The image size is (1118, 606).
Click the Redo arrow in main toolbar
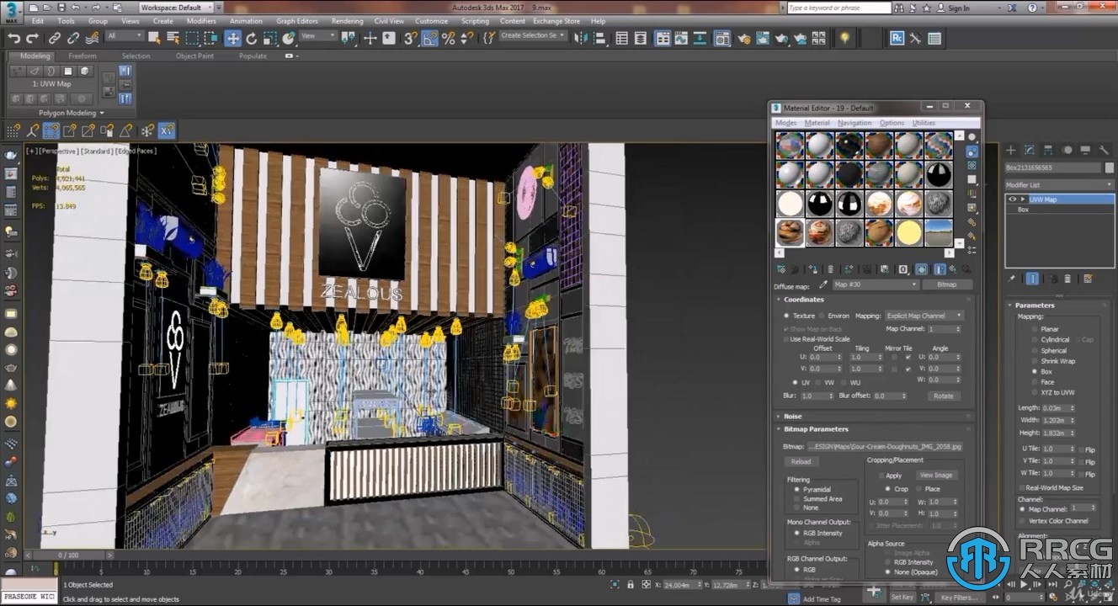click(33, 38)
